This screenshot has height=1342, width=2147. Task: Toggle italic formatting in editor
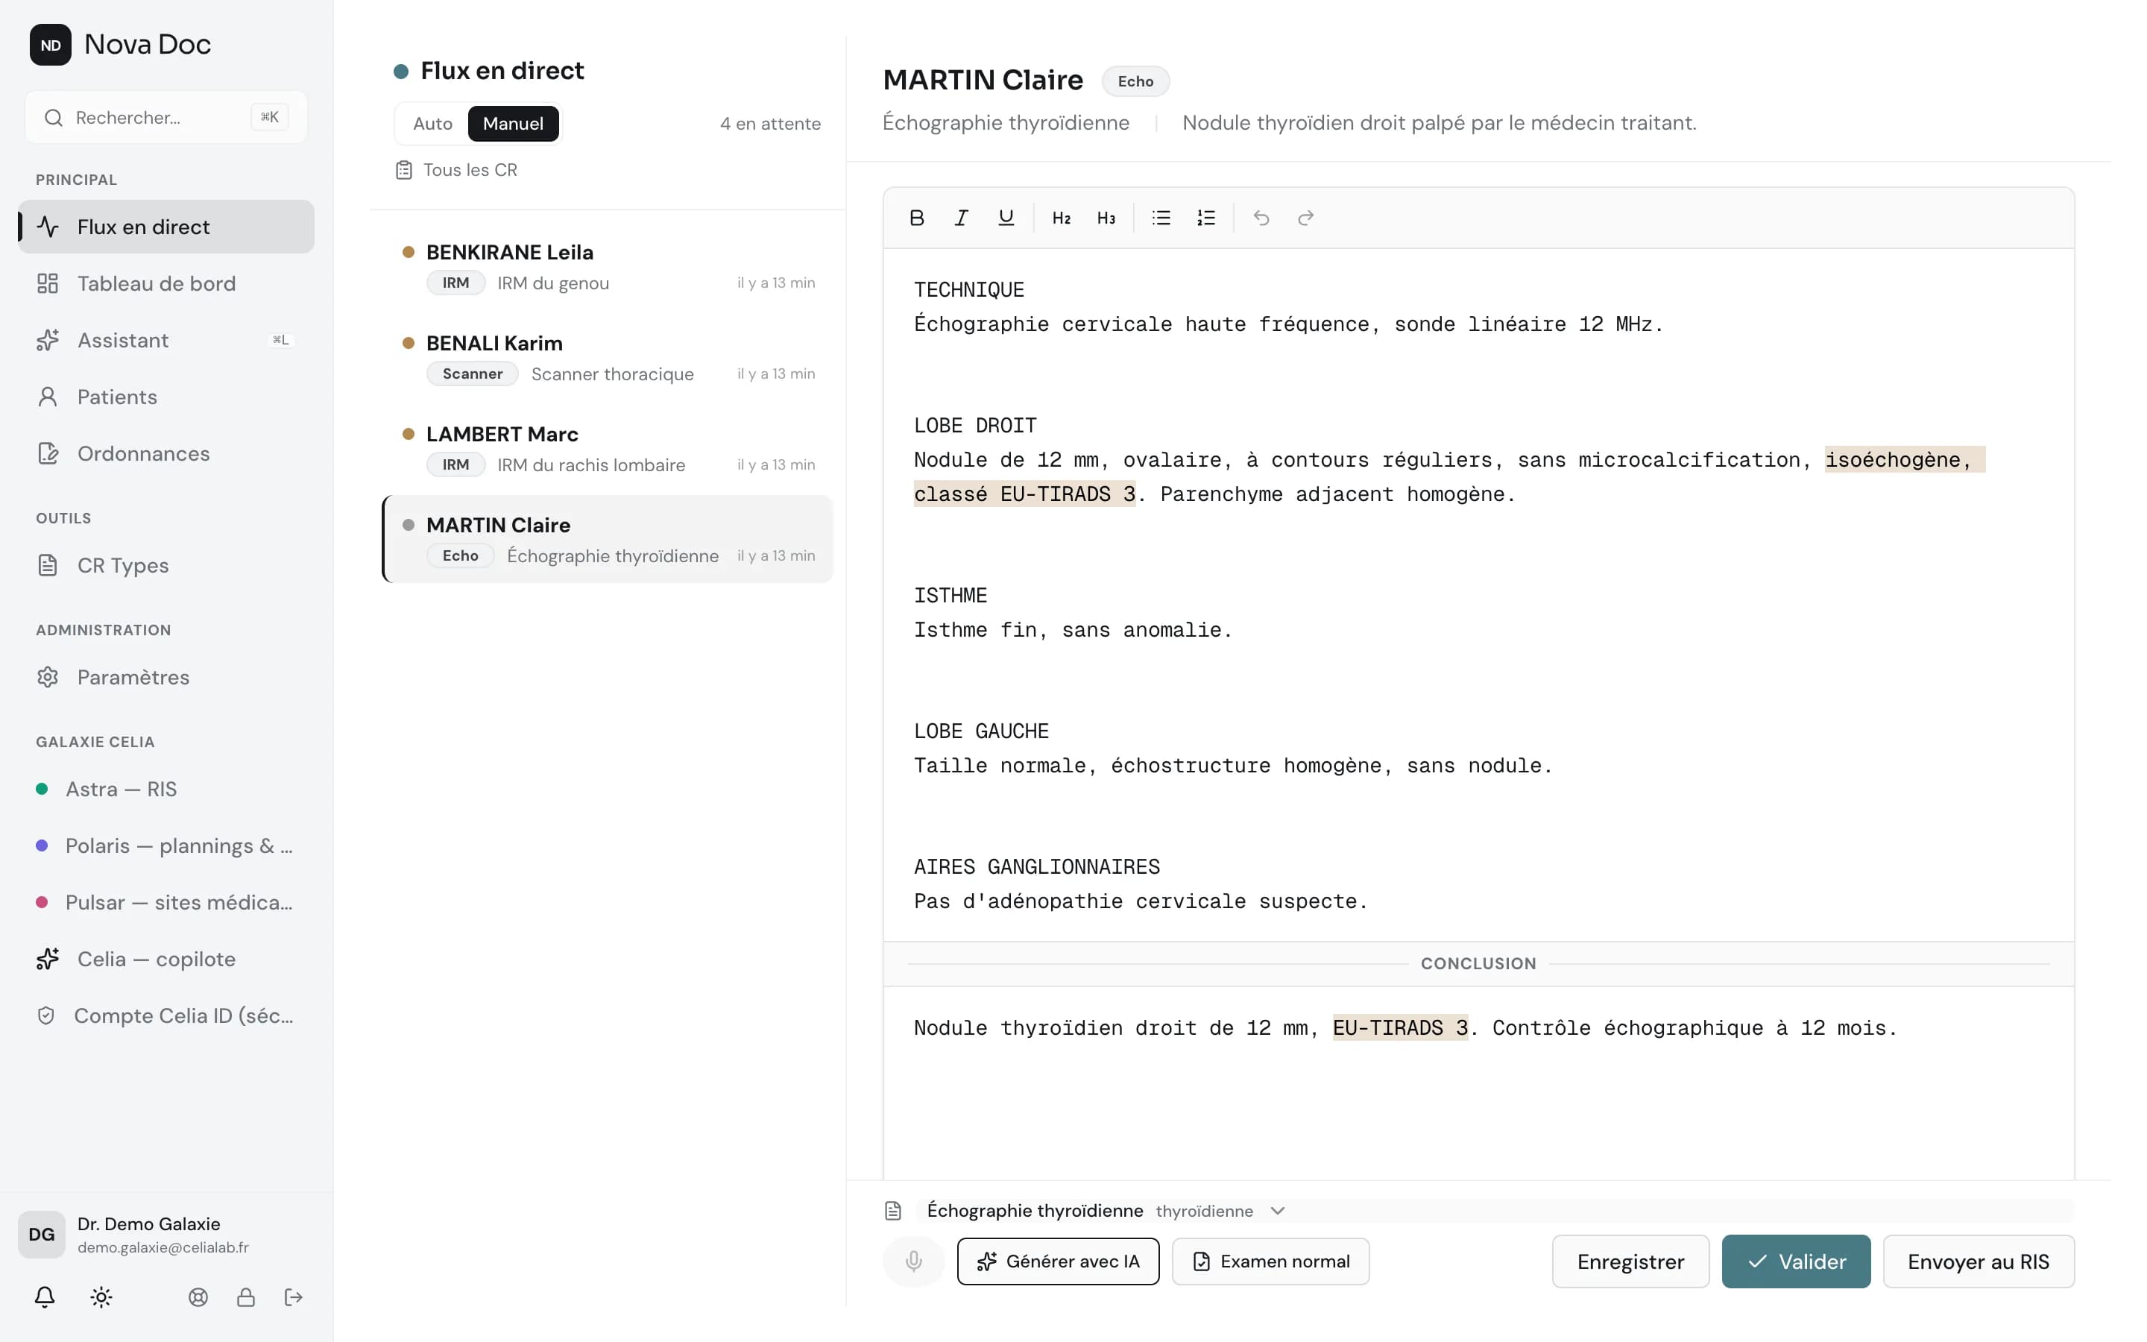point(961,218)
